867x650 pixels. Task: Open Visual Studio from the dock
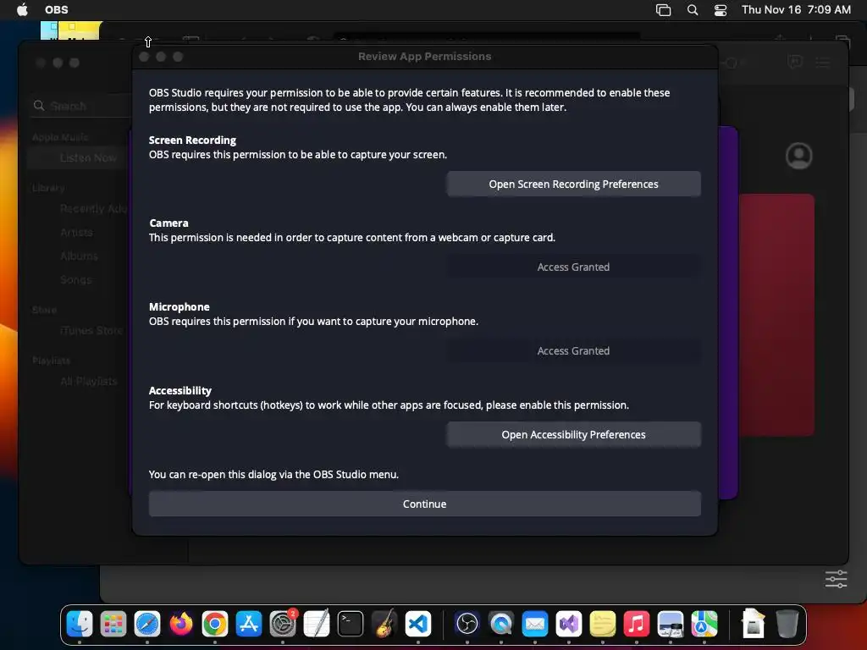click(568, 624)
